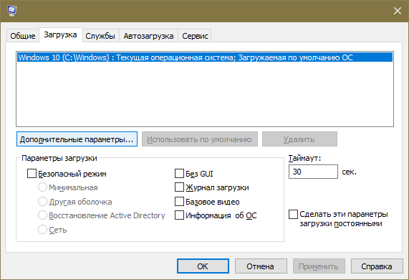The width and height of the screenshot is (409, 280).
Task: Go to the Автозагрузка tab
Action: (148, 36)
